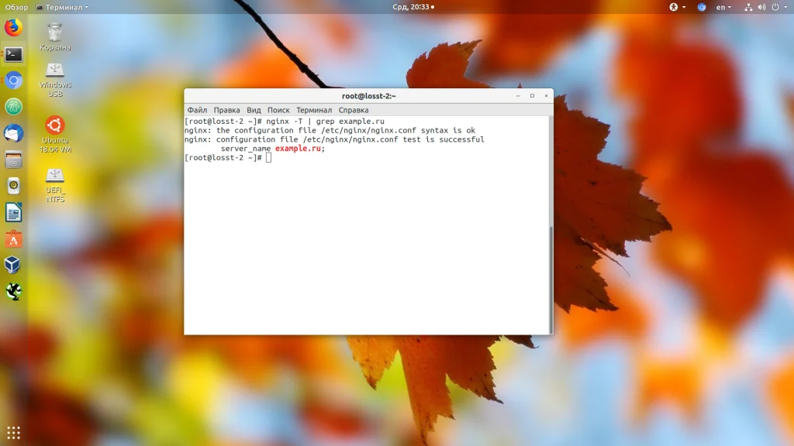Screen dimensions: 794x446
Task: Select the UEFI_NTFS desktop drive icon
Action: tap(55, 185)
